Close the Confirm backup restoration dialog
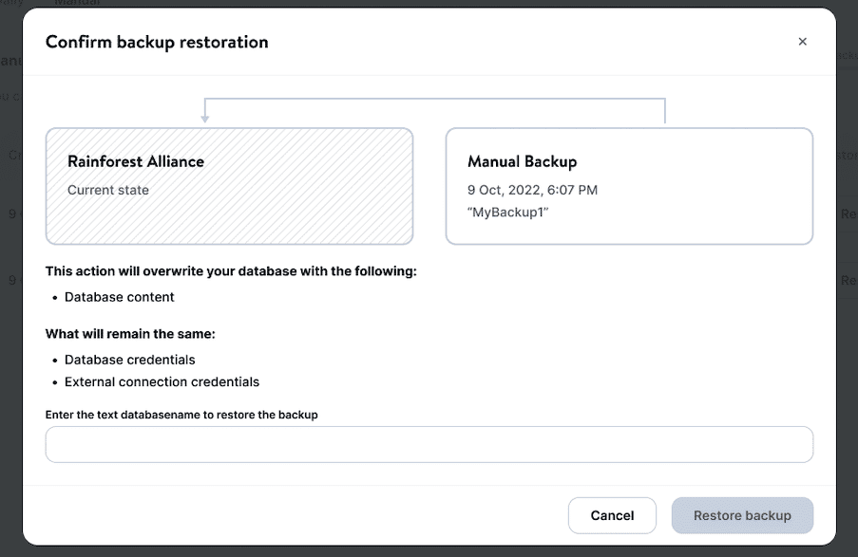858x557 pixels. coord(802,42)
